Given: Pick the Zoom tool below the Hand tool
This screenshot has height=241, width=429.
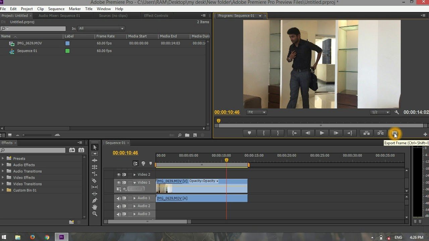Looking at the screenshot, I should click(x=95, y=214).
